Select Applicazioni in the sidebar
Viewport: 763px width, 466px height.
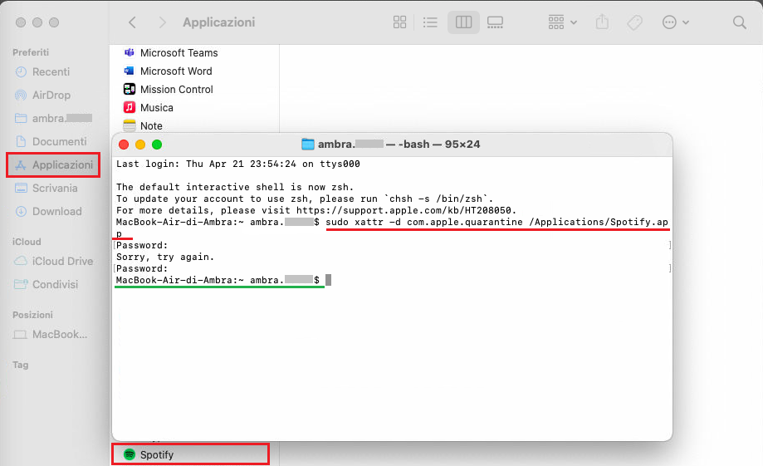click(x=52, y=165)
